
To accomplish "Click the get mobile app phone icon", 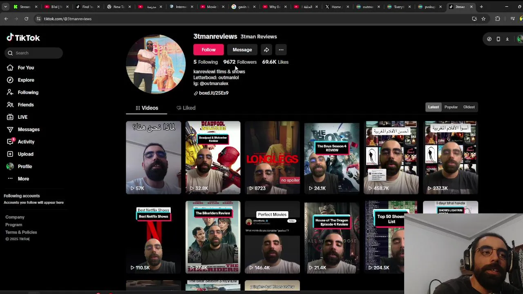I will (x=498, y=39).
